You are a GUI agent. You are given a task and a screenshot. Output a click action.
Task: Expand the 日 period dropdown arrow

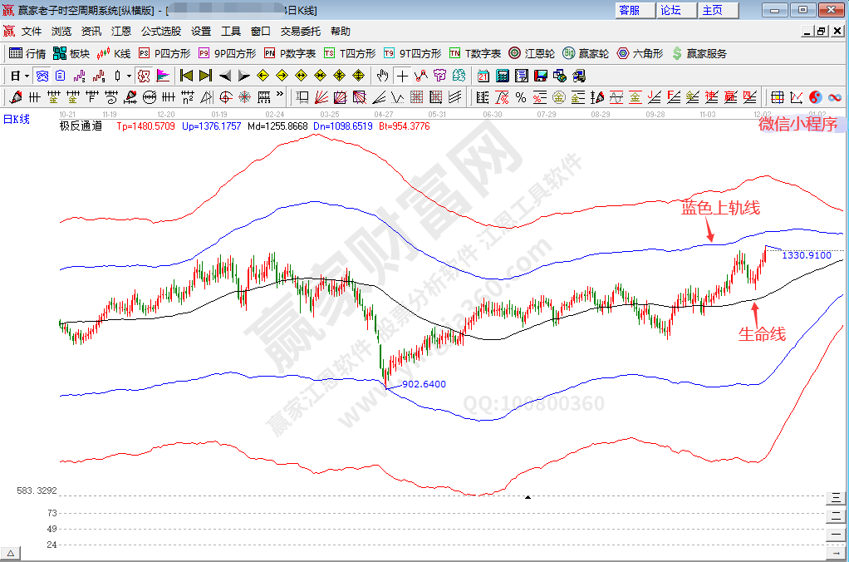coord(27,76)
